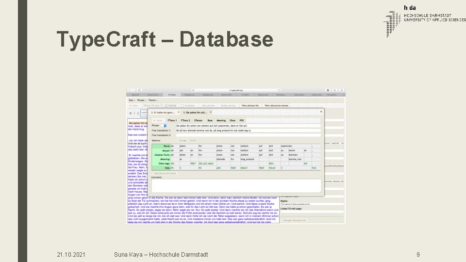This screenshot has height=262, width=466.
Task: Open the browser share icon
Action: click(334, 90)
